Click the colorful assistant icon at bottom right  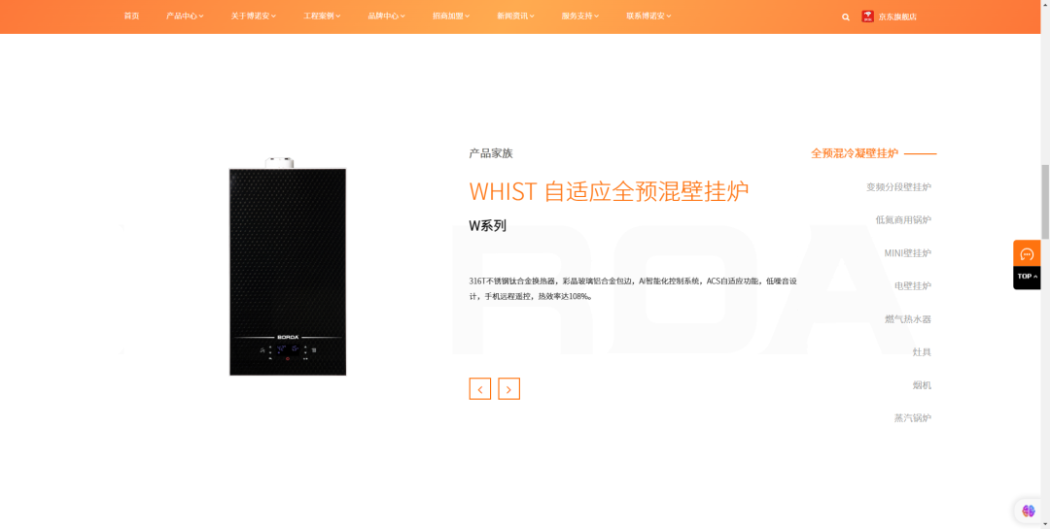pos(1028,511)
